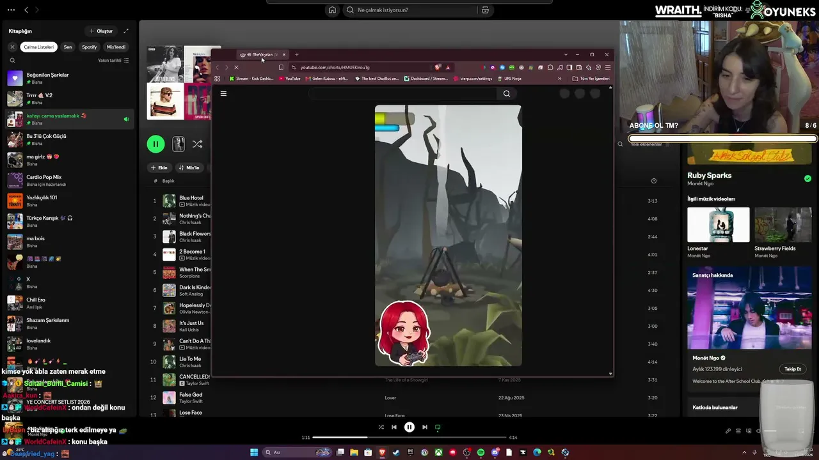Select the Black Flowers track row
Image resolution: width=819 pixels, height=460 pixels.
point(179,237)
